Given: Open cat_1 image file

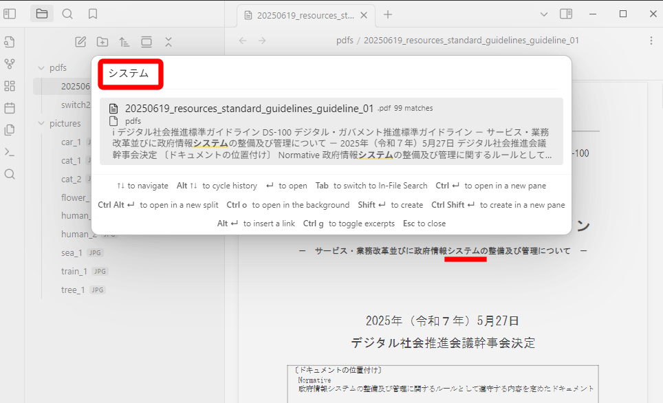Looking at the screenshot, I should (71, 161).
